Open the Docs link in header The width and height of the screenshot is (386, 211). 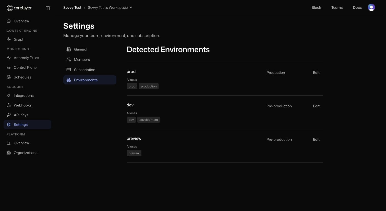click(x=357, y=7)
